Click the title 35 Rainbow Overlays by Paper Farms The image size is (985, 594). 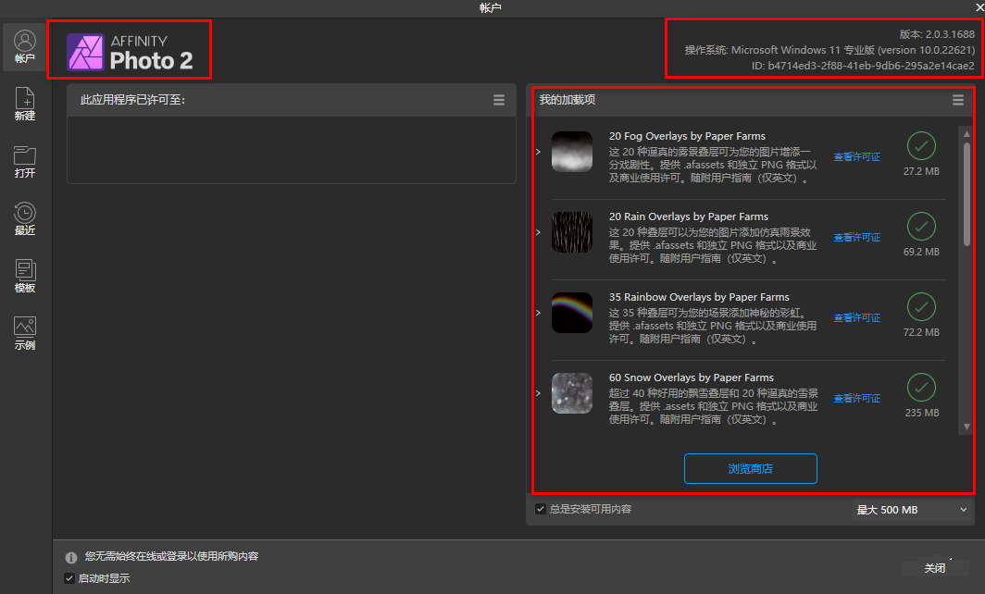click(x=699, y=297)
